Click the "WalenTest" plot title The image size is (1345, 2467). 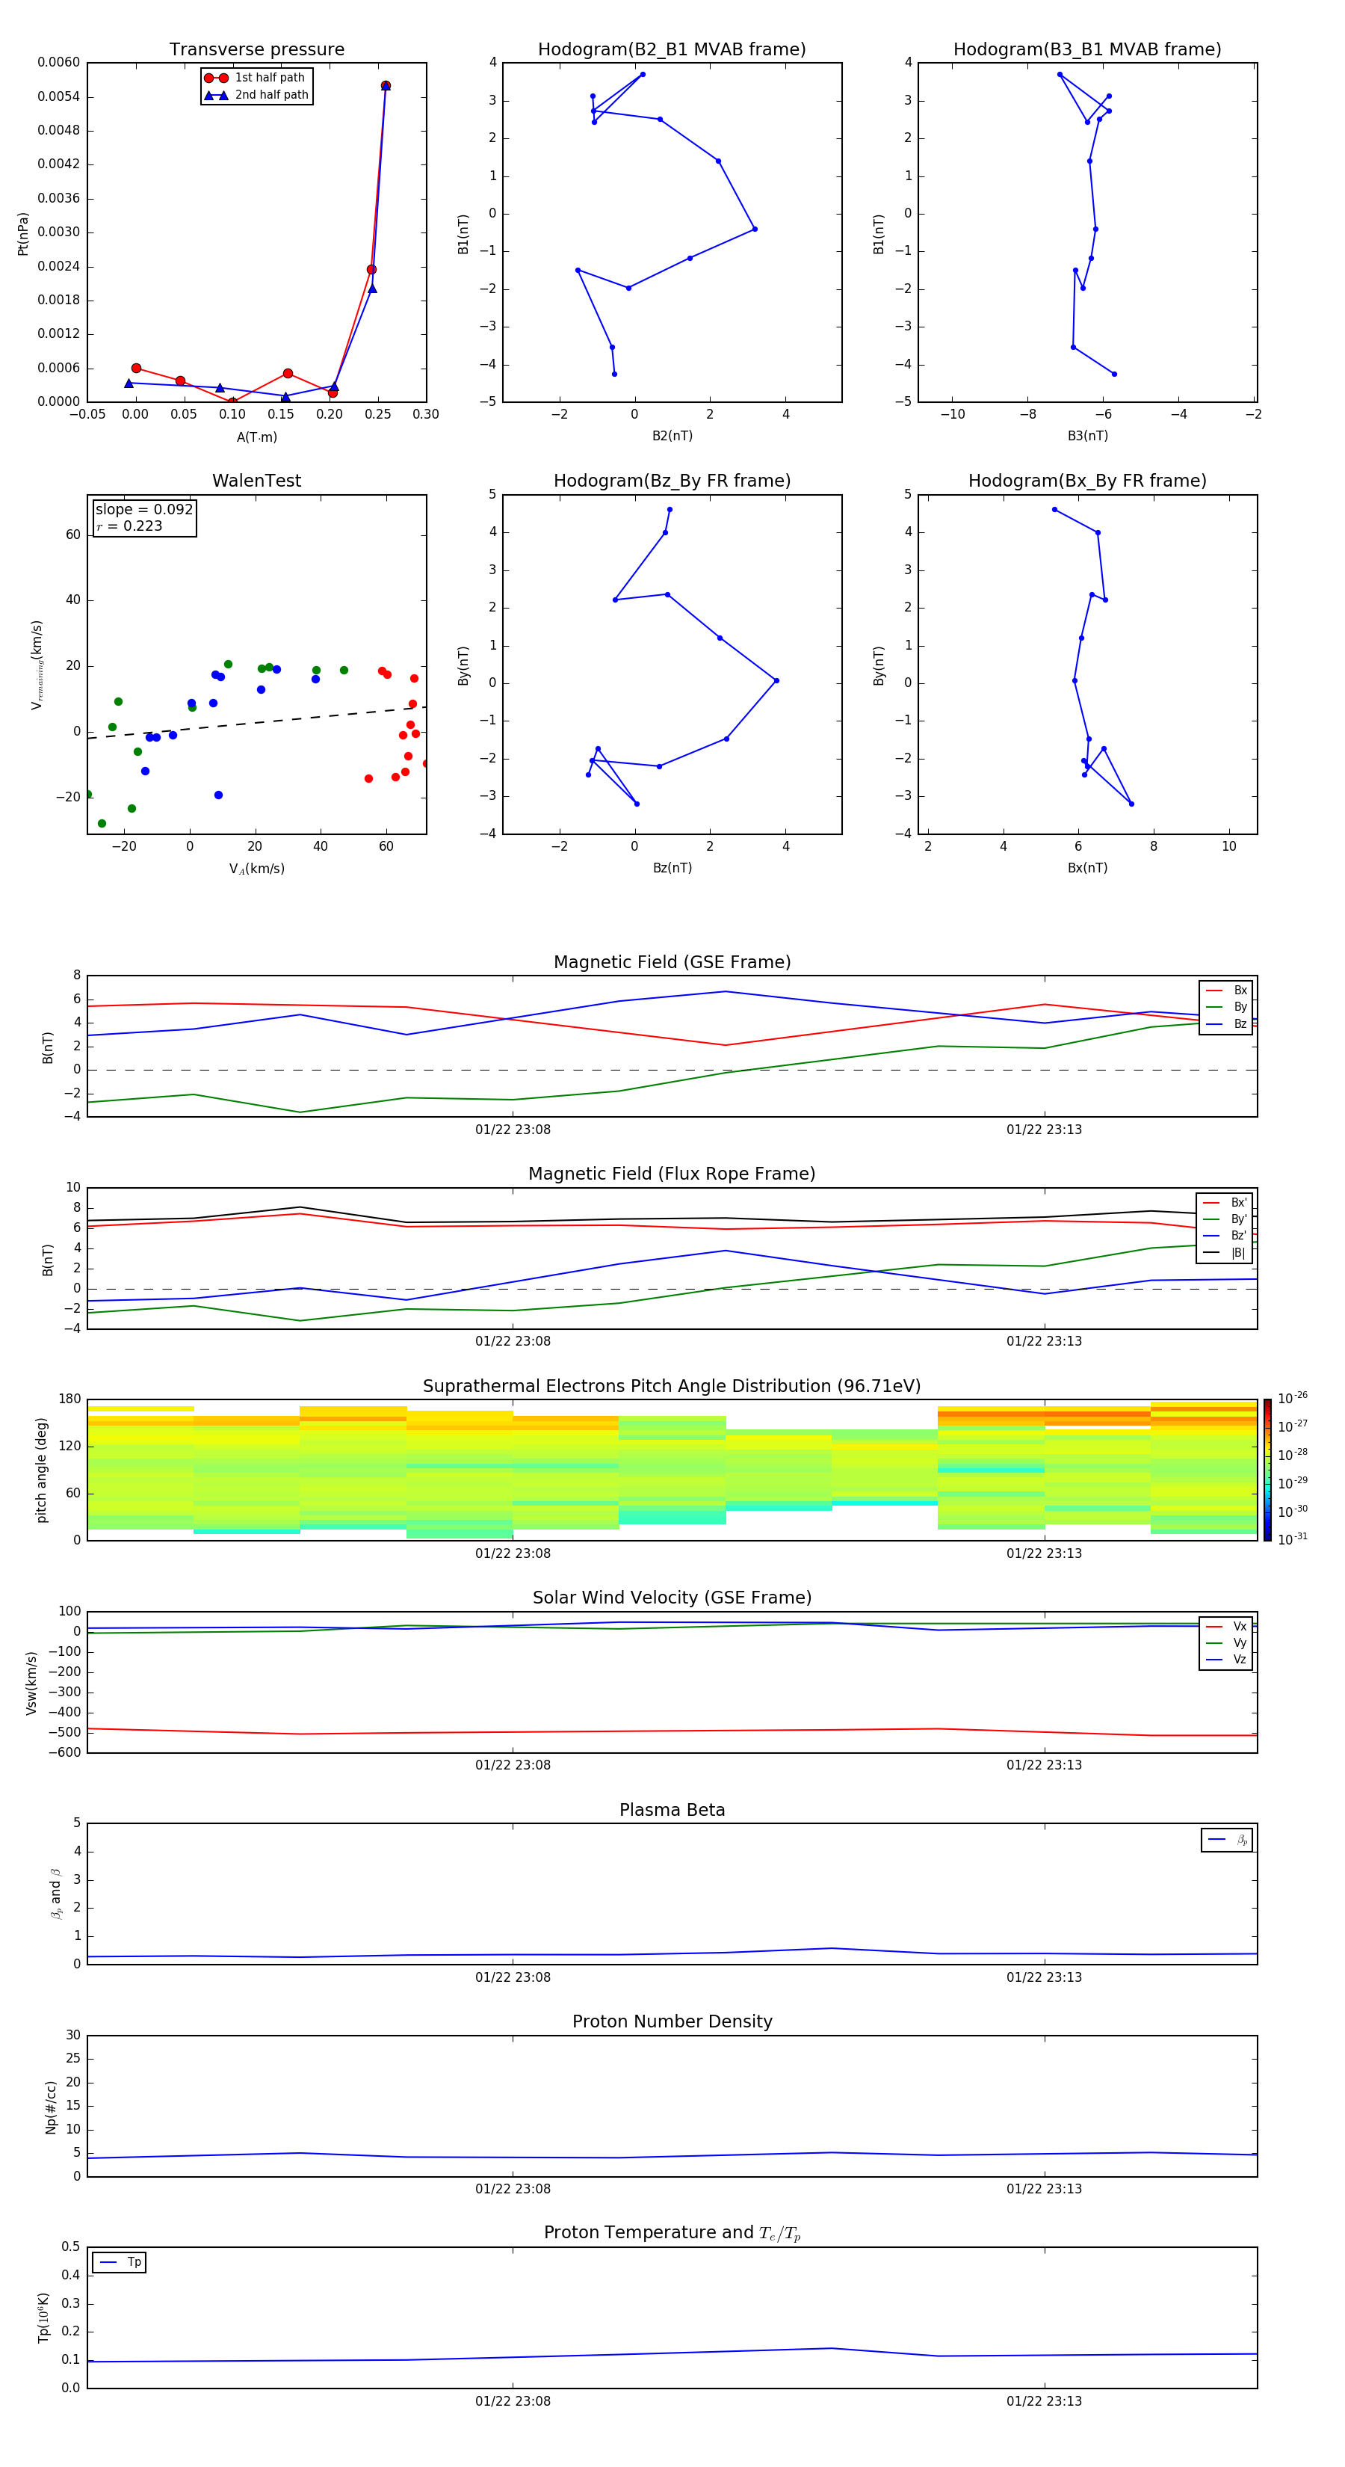(x=256, y=481)
